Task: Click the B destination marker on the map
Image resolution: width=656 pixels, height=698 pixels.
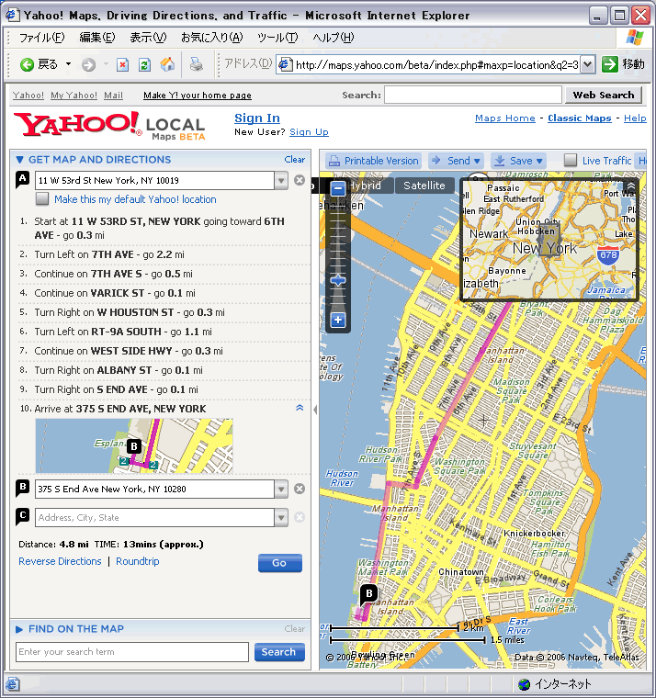Action: [x=368, y=594]
